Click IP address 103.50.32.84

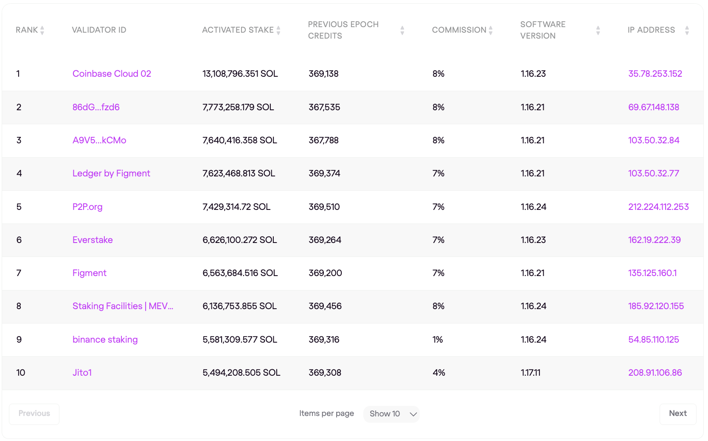[x=654, y=140]
